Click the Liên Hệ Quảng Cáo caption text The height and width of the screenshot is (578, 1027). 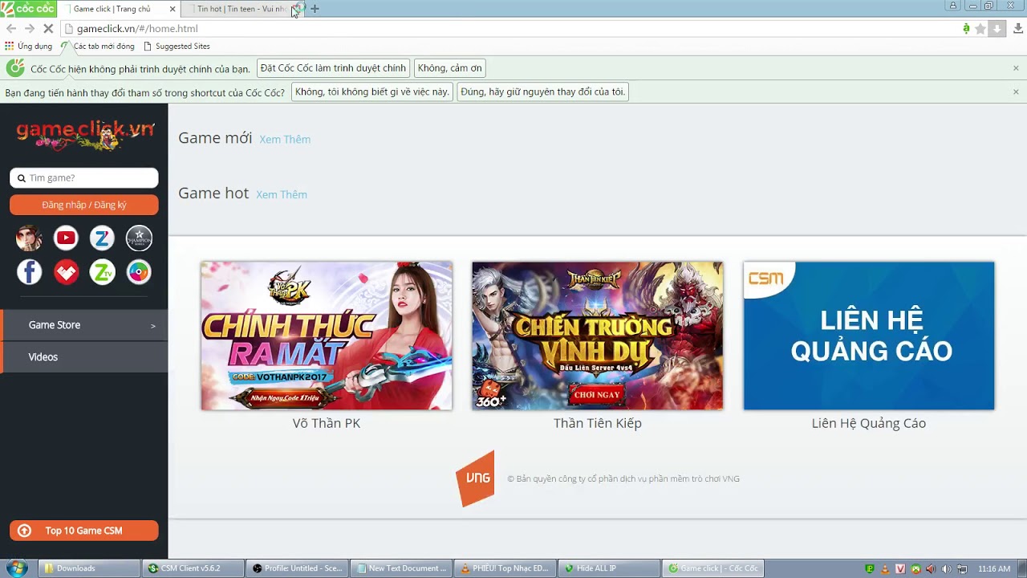869,423
